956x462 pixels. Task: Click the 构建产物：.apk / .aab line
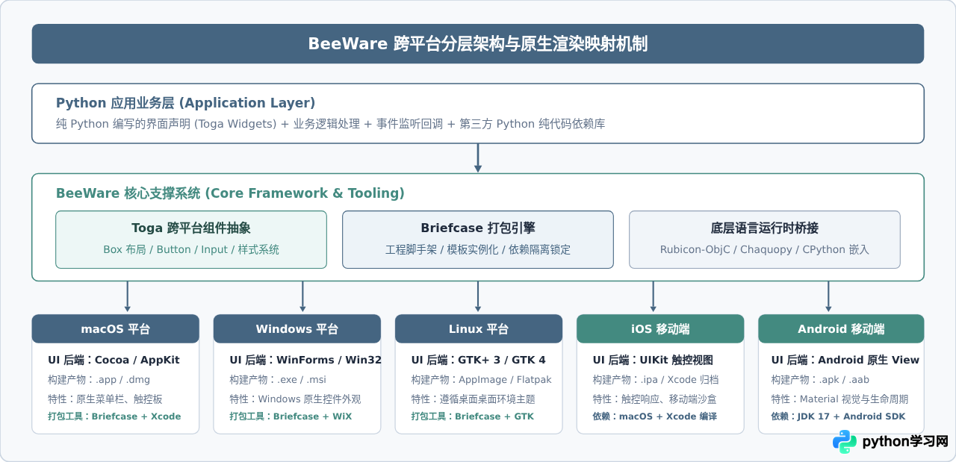click(x=819, y=379)
